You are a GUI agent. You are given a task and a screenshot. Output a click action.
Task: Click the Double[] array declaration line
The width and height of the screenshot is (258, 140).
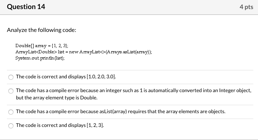(42, 46)
